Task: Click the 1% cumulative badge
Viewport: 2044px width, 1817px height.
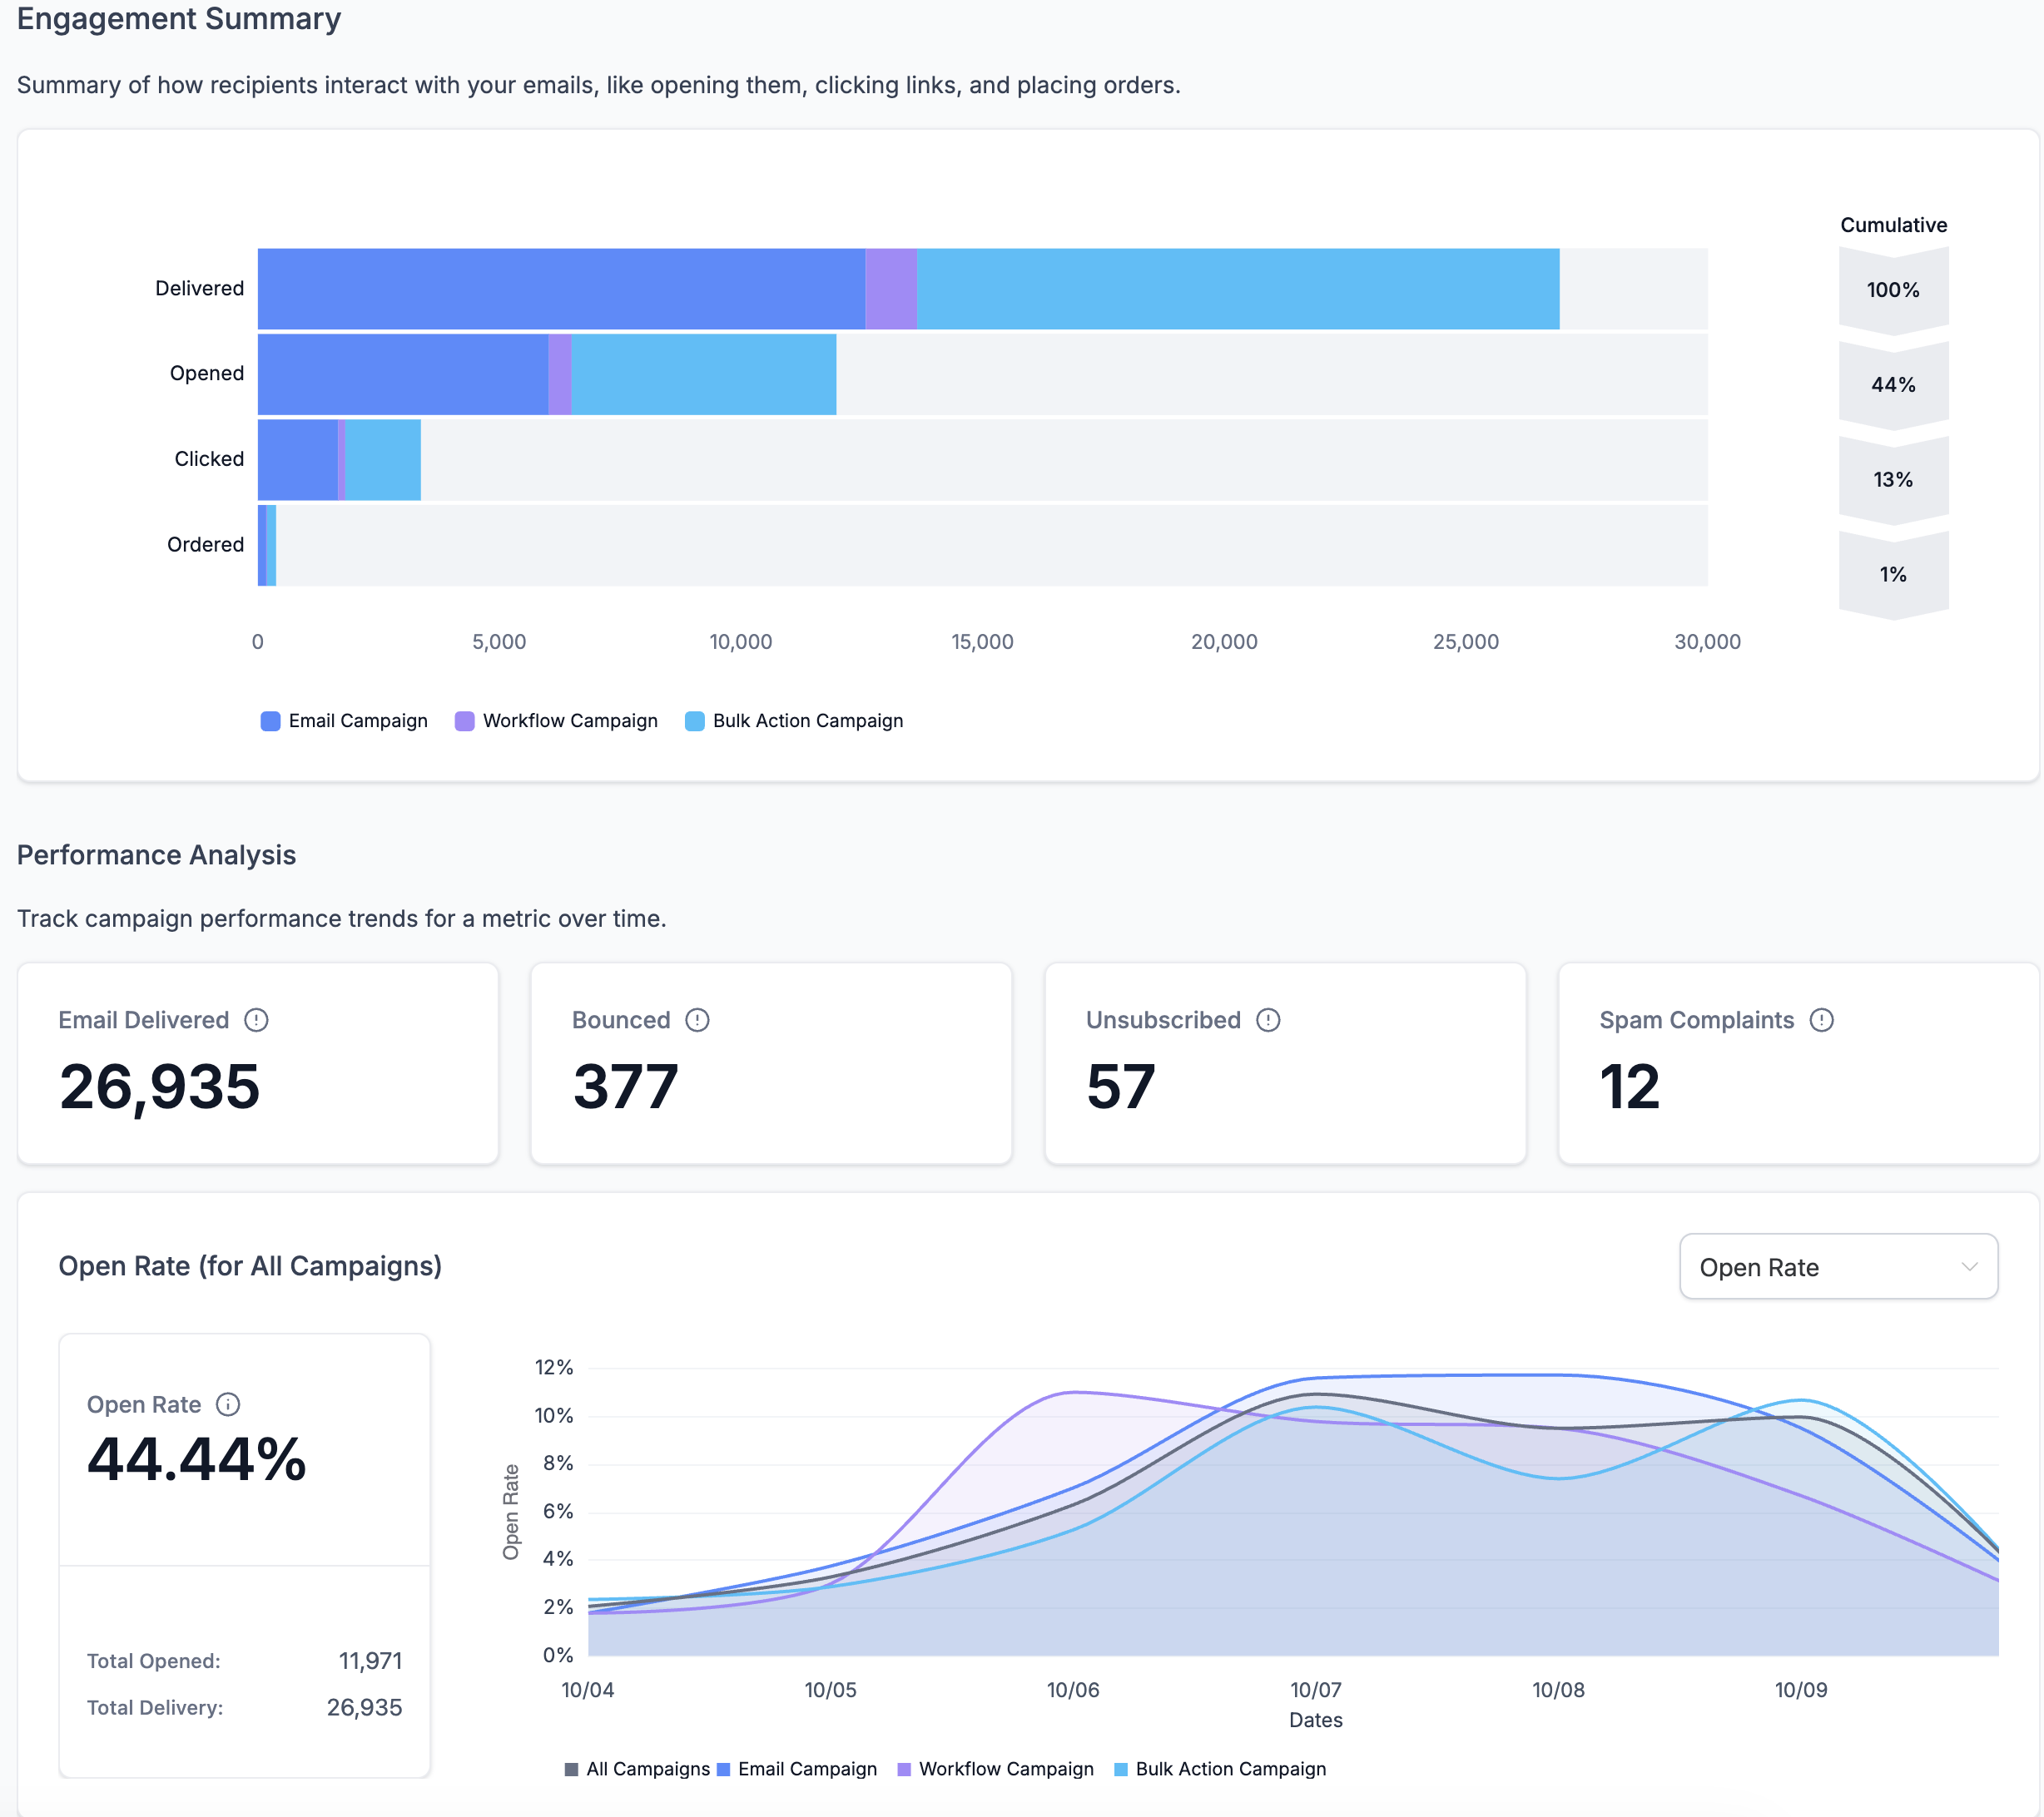Action: coord(1893,574)
